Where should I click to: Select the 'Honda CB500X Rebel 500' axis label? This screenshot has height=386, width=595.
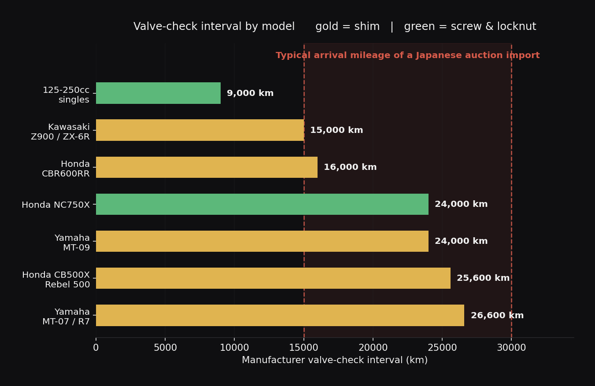pyautogui.click(x=56, y=280)
